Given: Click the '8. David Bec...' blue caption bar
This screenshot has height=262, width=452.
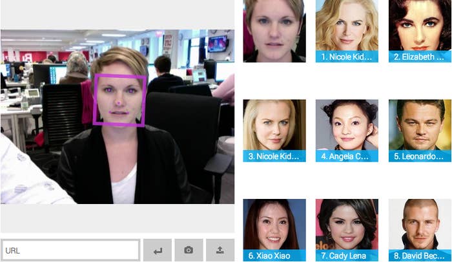Looking at the screenshot, I should 420,256.
